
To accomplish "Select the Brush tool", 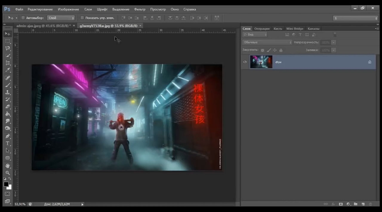I will pyautogui.click(x=8, y=85).
